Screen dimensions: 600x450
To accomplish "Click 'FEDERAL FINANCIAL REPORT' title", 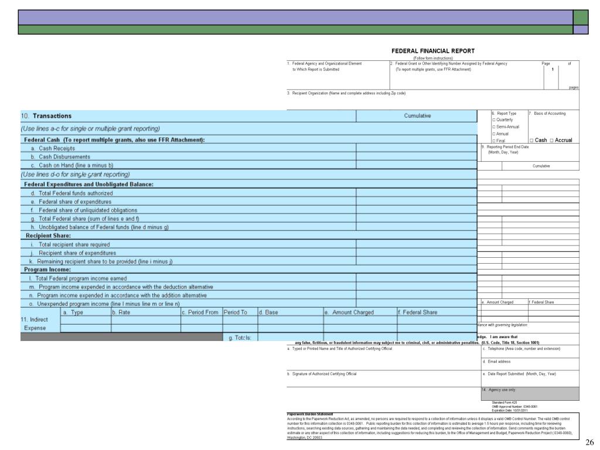I will click(433, 51).
